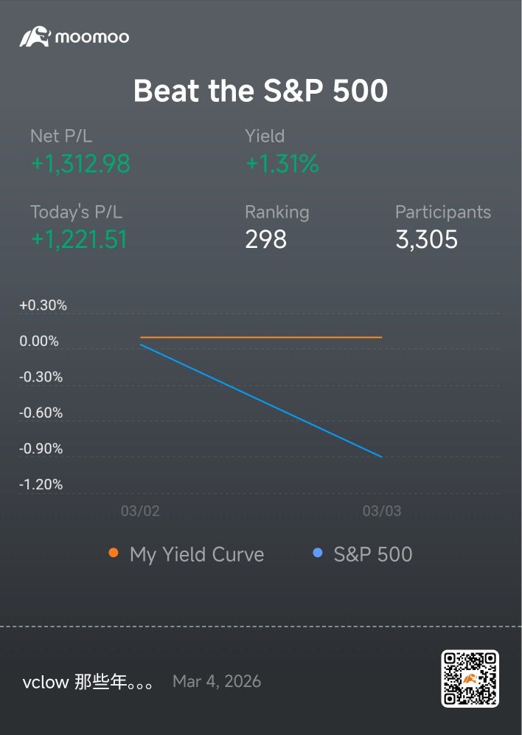Click the Participants count 3,305
The height and width of the screenshot is (735, 522).
click(x=426, y=240)
